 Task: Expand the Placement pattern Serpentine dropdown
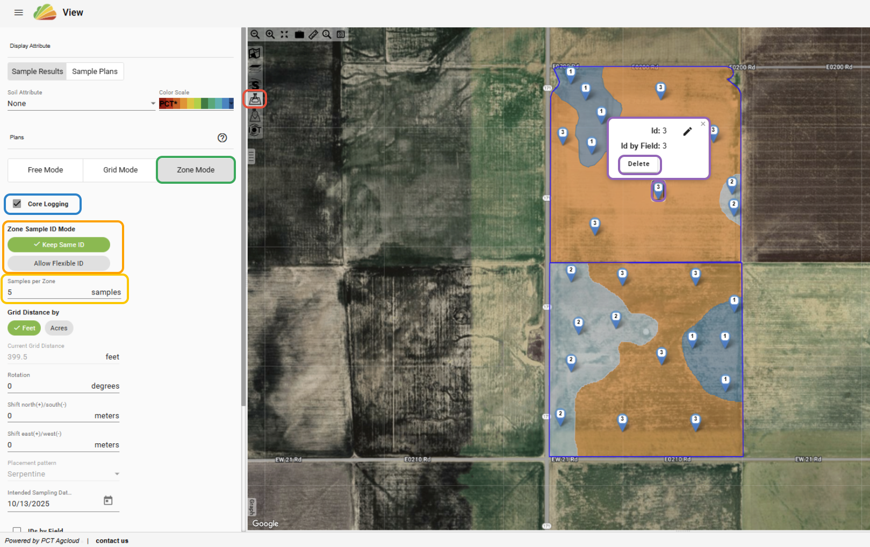[63, 474]
